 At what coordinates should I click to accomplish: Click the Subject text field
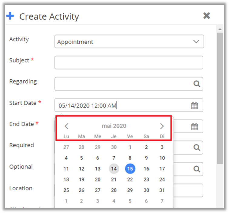point(129,63)
